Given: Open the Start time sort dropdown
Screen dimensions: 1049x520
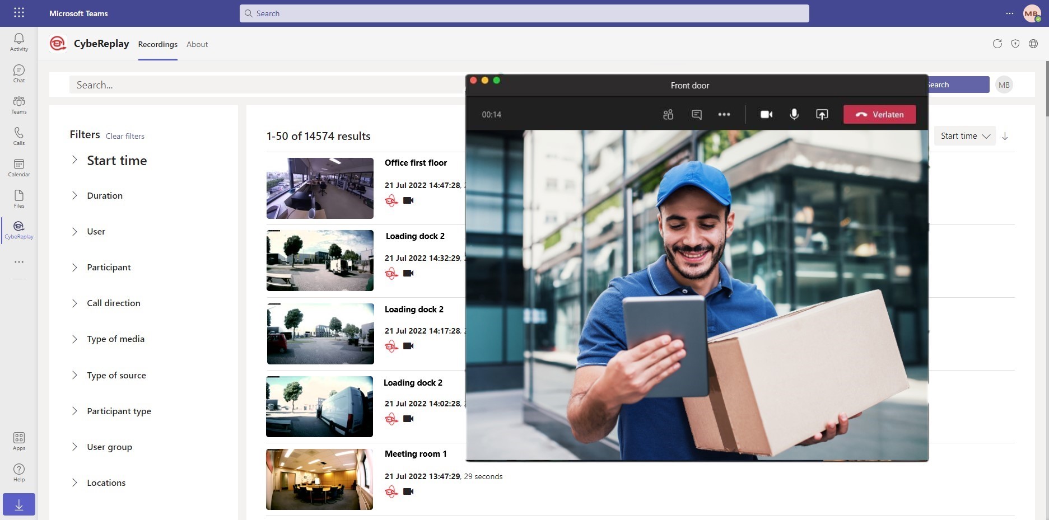Looking at the screenshot, I should (x=964, y=136).
